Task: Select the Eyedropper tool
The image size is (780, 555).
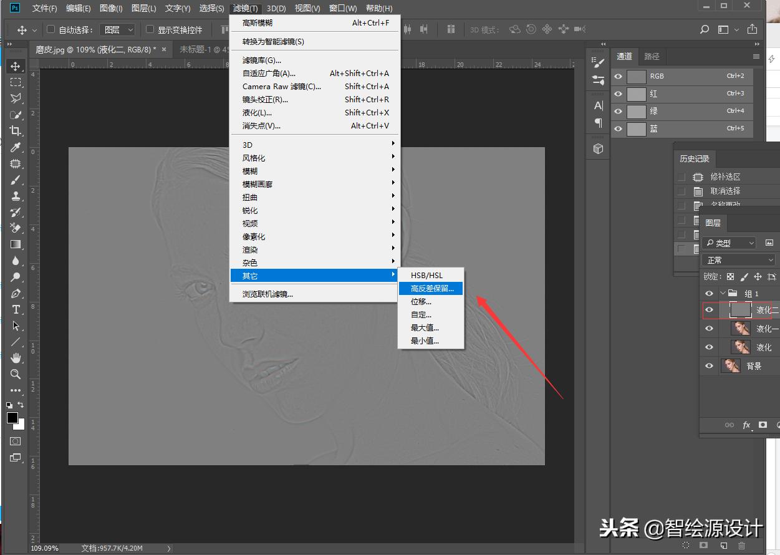Action: click(x=16, y=147)
